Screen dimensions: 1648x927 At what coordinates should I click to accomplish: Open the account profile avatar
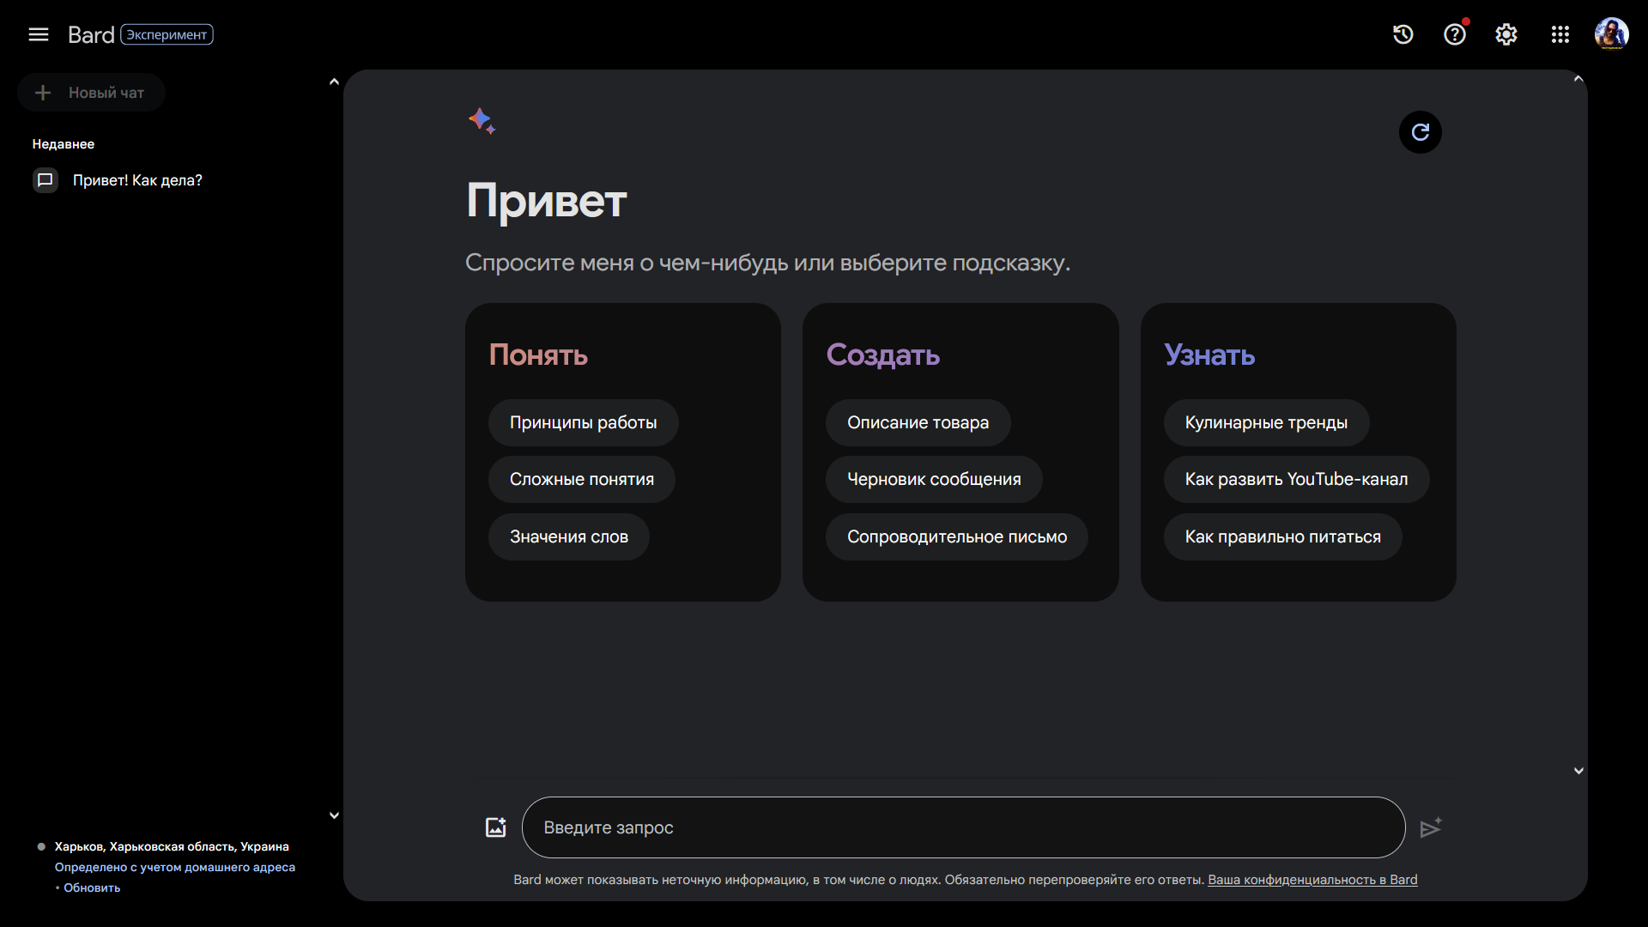pos(1611,34)
